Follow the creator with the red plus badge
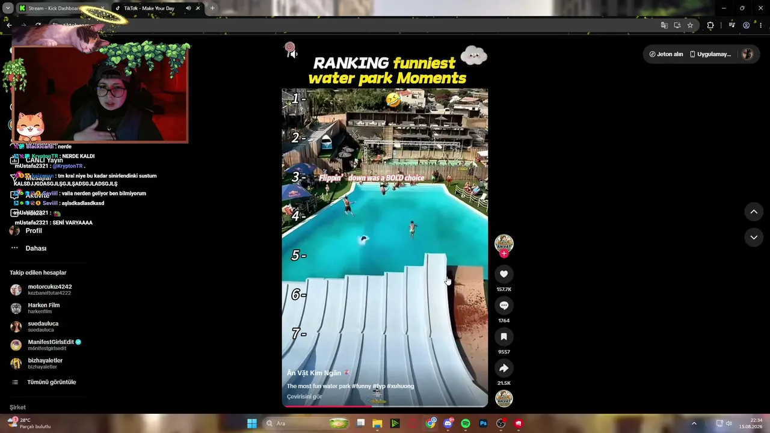This screenshot has height=433, width=770. 504,254
